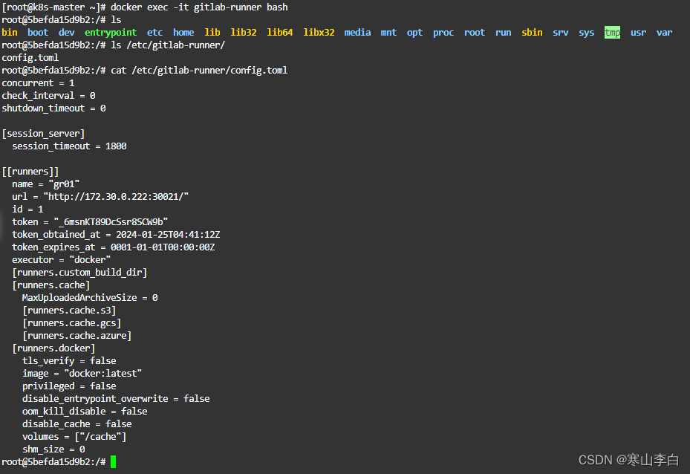
Task: Click the 'ls /etc/gitlab-runner/' command line
Action: click(168, 45)
